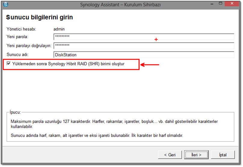Click the 'Sunucu bilgilerini girin' heading
This screenshot has width=243, height=167.
point(39,17)
